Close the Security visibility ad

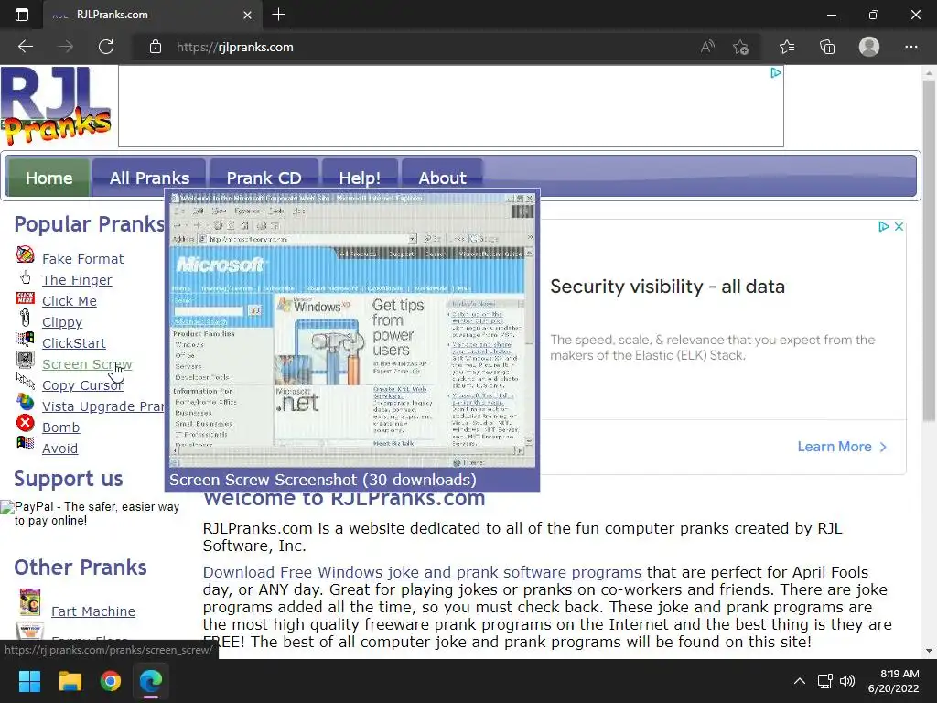click(899, 227)
